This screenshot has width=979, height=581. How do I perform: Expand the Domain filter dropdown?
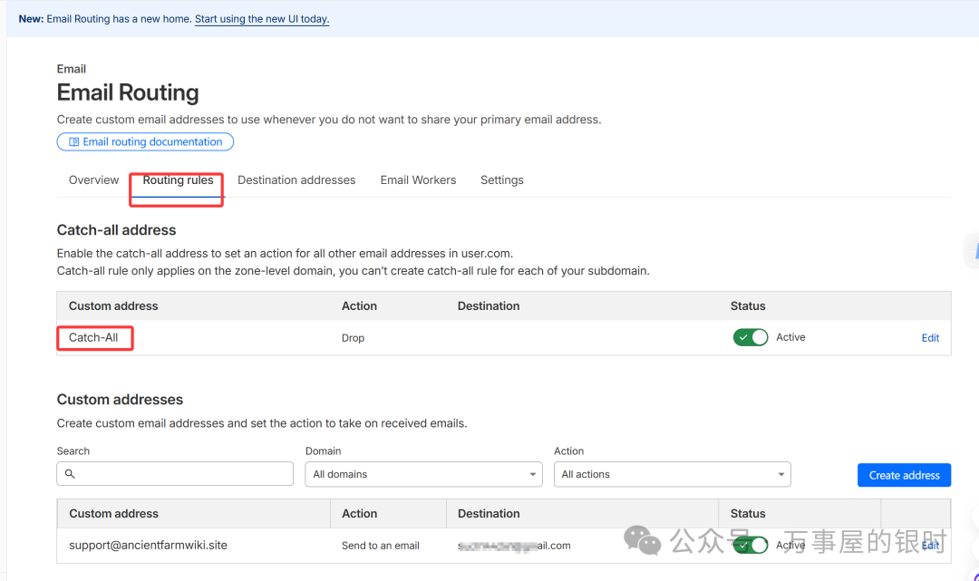tap(423, 474)
